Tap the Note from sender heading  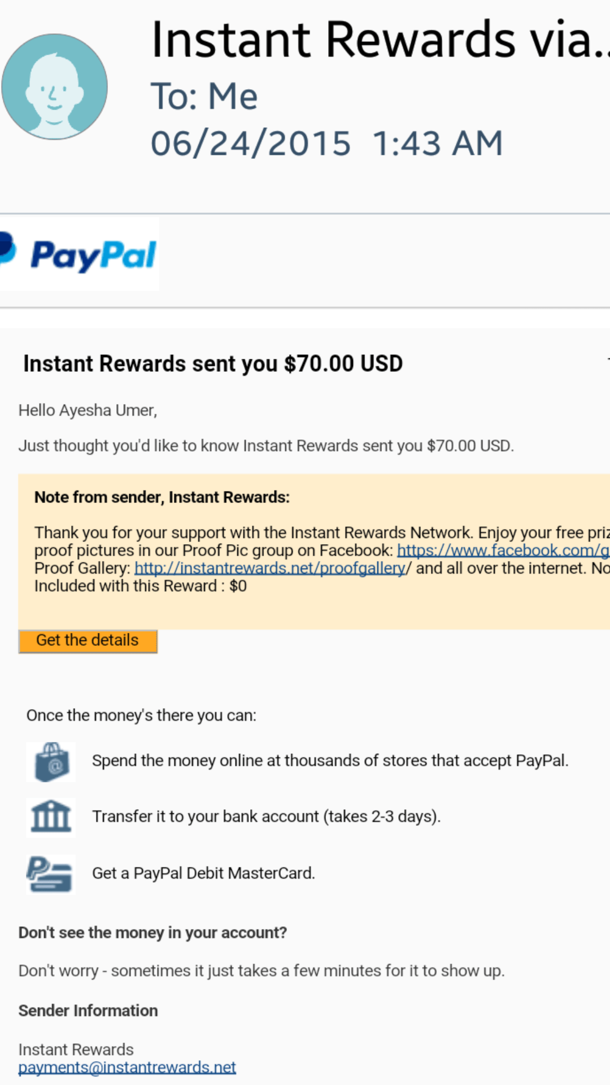[x=162, y=497]
